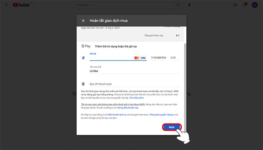This screenshot has width=263, height=150.
Task: Open account avatar M menu
Action: (254, 5)
